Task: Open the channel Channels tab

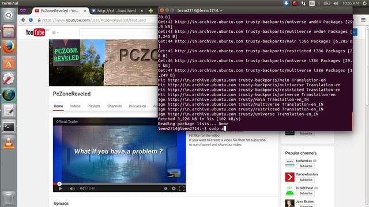Action: (x=115, y=106)
